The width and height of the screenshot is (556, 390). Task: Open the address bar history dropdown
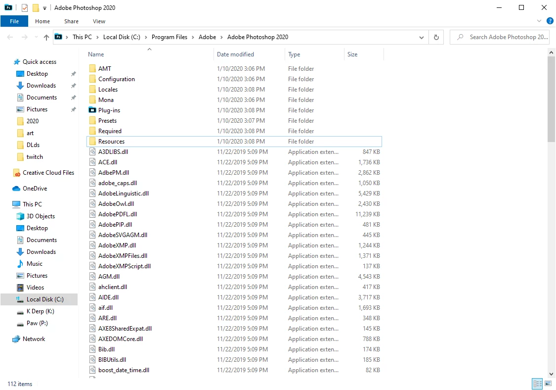[x=421, y=37]
